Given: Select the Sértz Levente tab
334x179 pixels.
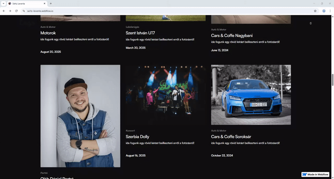Looking at the screenshot, I should [x=26, y=3].
